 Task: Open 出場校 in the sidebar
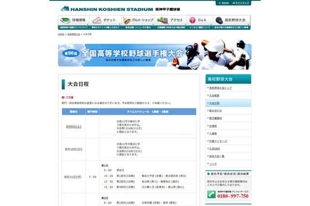tap(213, 126)
